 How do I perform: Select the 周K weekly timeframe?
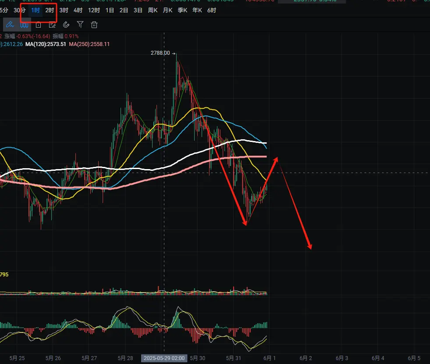153,11
